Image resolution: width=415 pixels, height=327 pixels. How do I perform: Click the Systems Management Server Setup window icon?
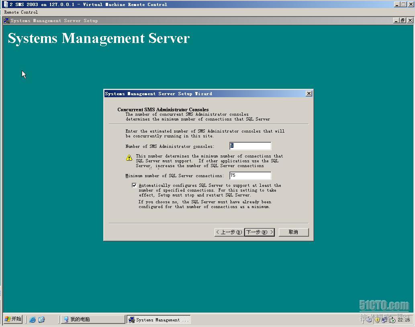pos(6,20)
